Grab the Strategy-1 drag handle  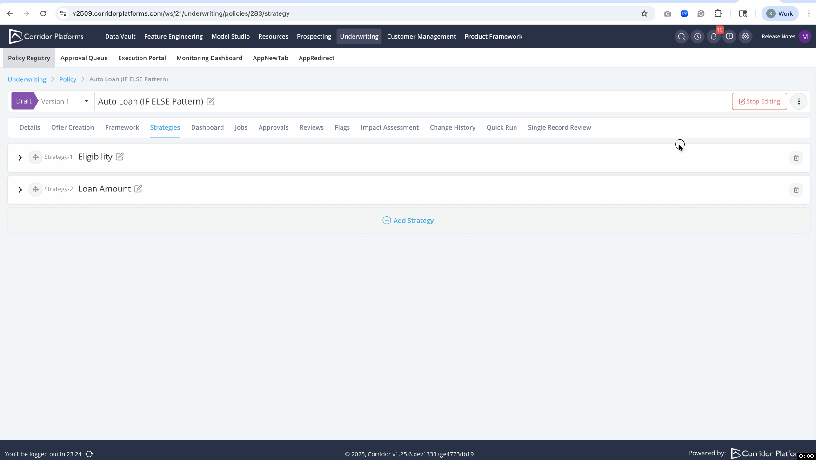(35, 158)
